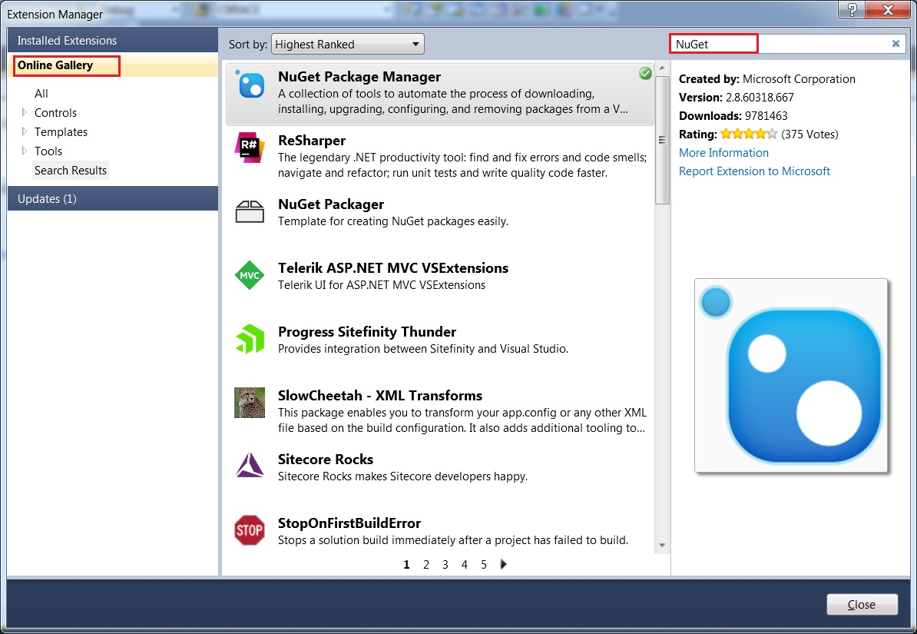Go to next results page with the arrow
Screen dimensions: 917x634
(504, 564)
